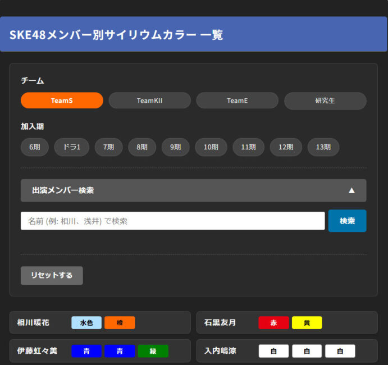Focus the name search input field
Screen dimensions: 388x365
click(x=173, y=221)
